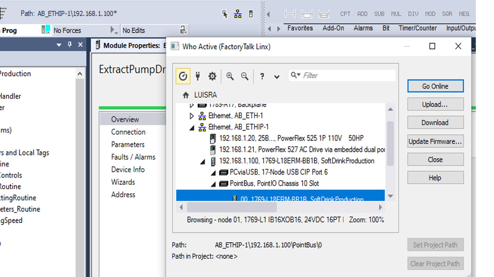Insert a branch instruction icon
The height and width of the screenshot is (277, 494).
coord(307,14)
